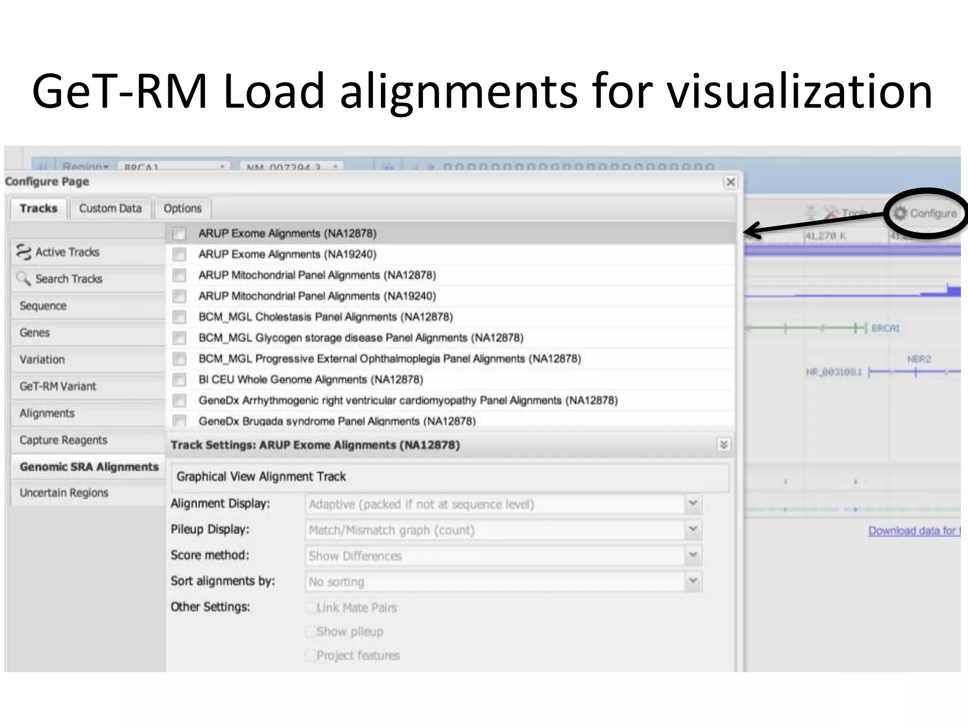Select the Alignments category
Viewport: 968px width, 726px height.
click(x=88, y=414)
